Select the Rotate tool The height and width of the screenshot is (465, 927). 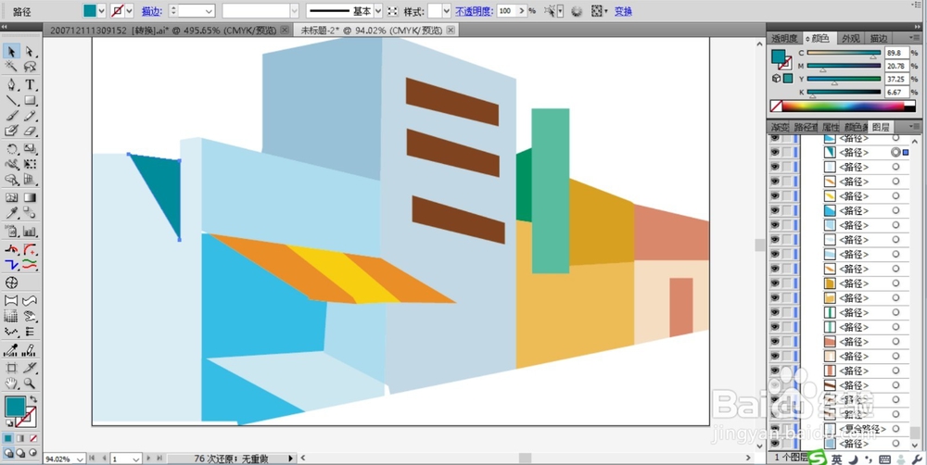point(11,149)
